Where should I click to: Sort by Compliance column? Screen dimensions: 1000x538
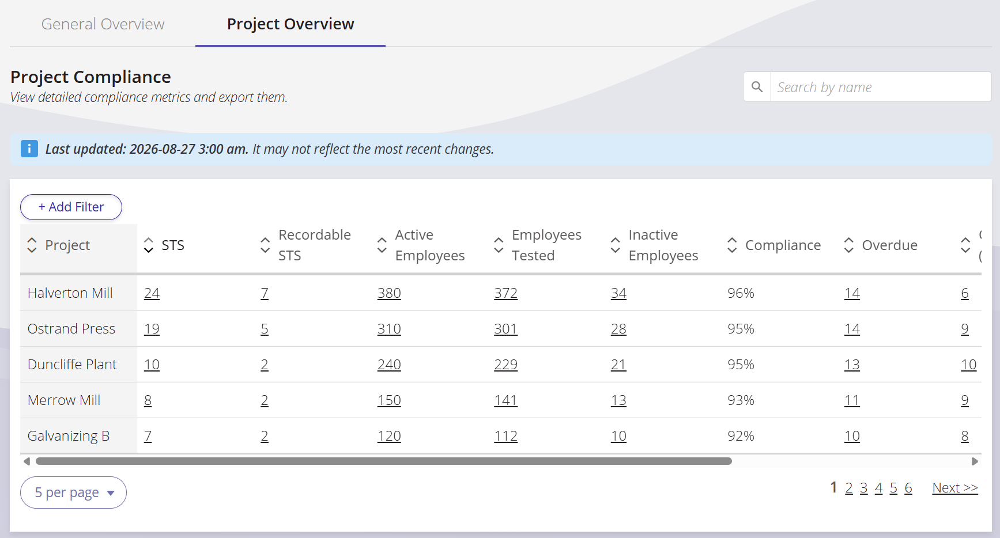click(732, 245)
